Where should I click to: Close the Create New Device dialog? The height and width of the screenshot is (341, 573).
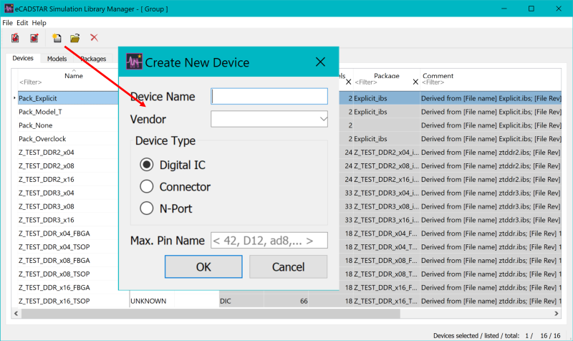[x=320, y=62]
